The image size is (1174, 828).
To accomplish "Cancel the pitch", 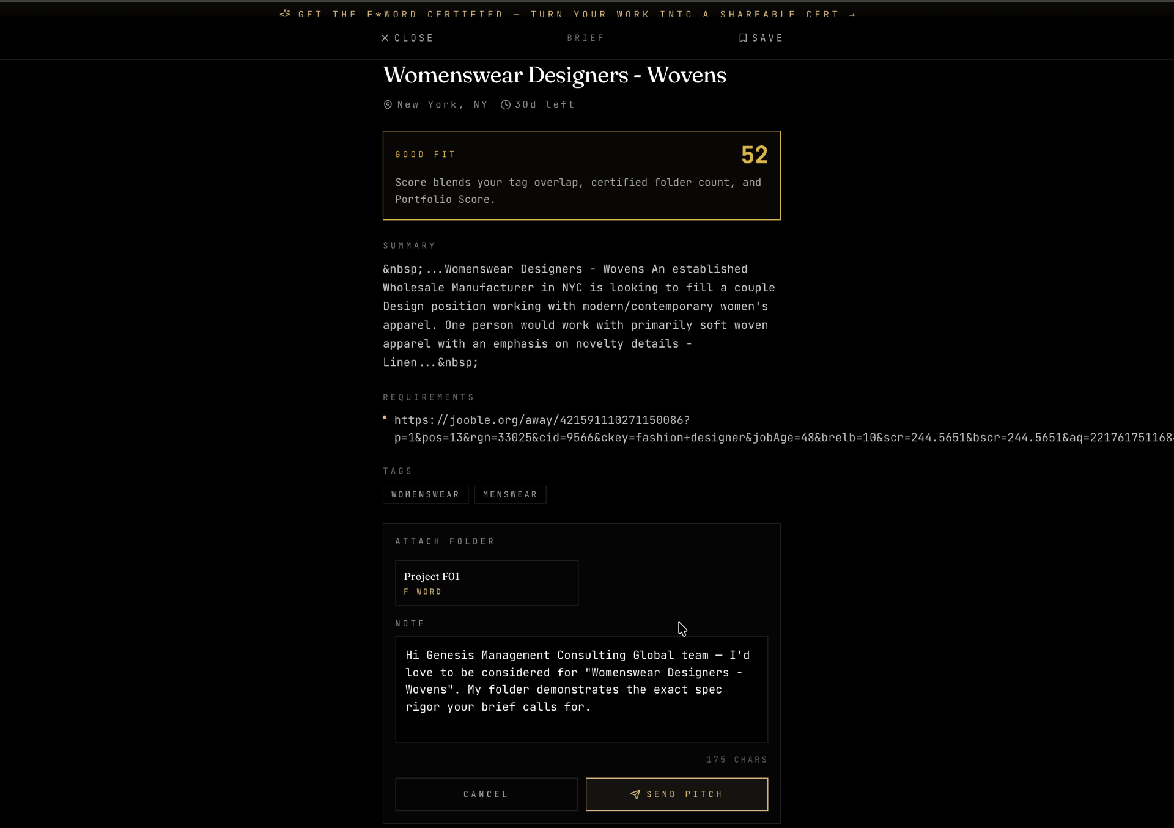I will coord(486,794).
